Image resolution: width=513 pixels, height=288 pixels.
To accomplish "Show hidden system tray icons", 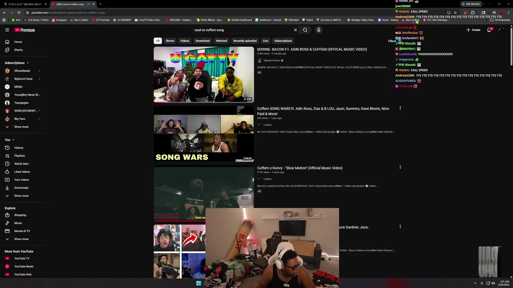I will 475,283.
